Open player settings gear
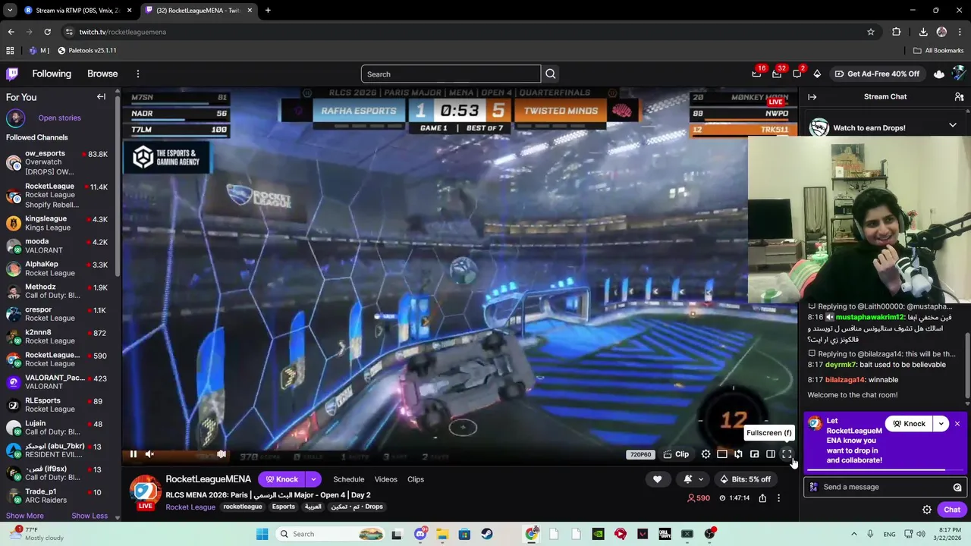Image resolution: width=971 pixels, height=546 pixels. [x=705, y=454]
